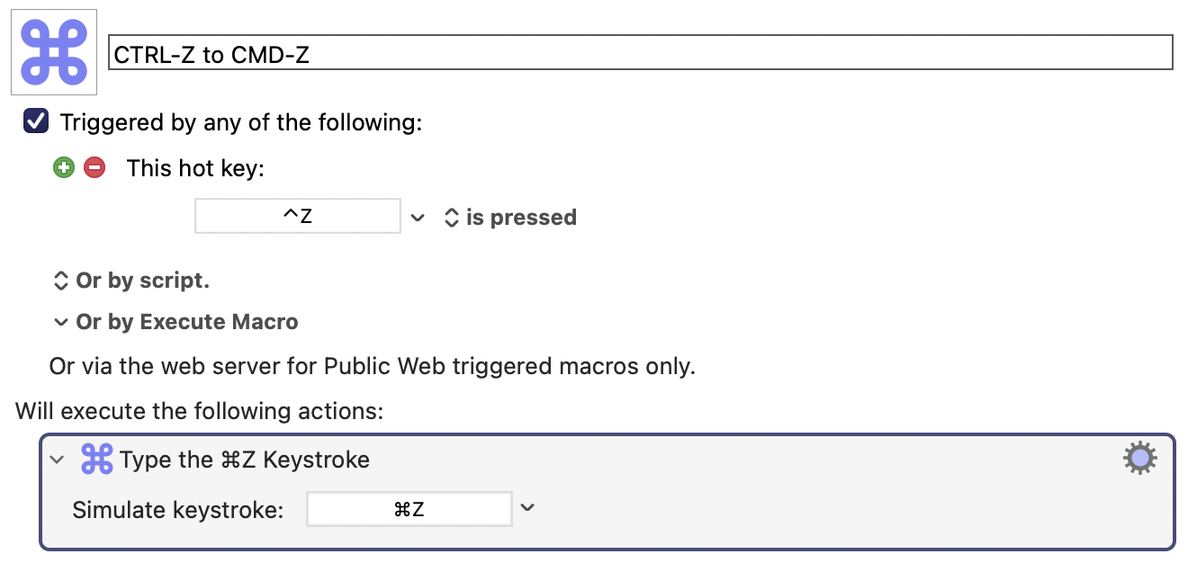The image size is (1188, 563).
Task: Open the dropdown arrow beside the ^Z hot key field
Action: (x=418, y=218)
